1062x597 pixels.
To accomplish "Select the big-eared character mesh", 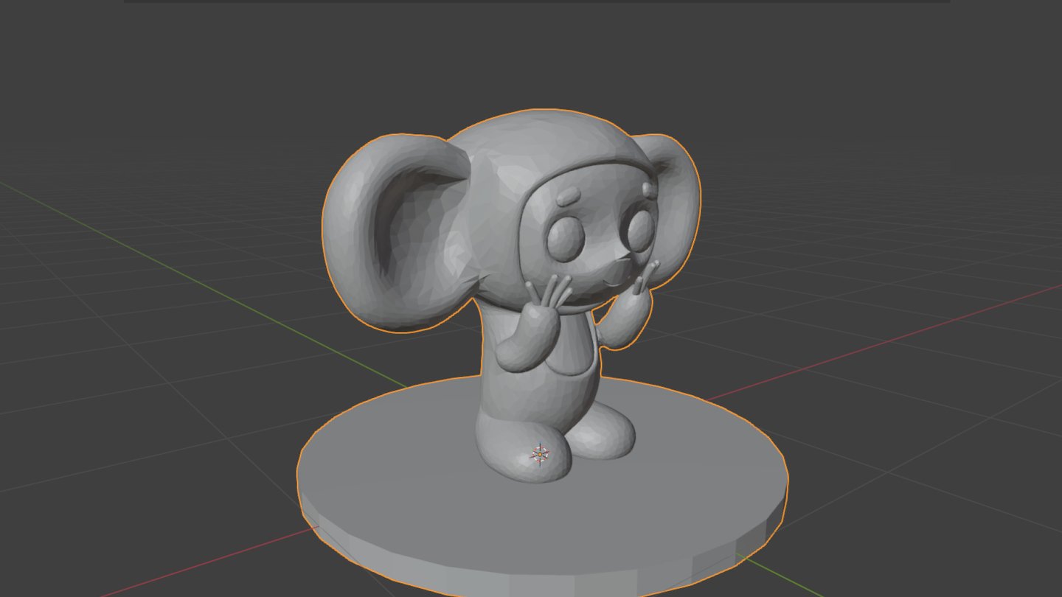I will pyautogui.click(x=510, y=295).
